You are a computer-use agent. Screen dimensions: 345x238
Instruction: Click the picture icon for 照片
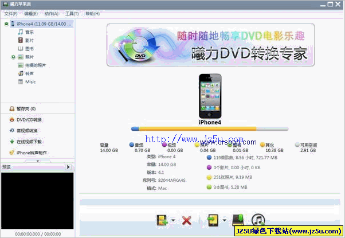click(21, 57)
